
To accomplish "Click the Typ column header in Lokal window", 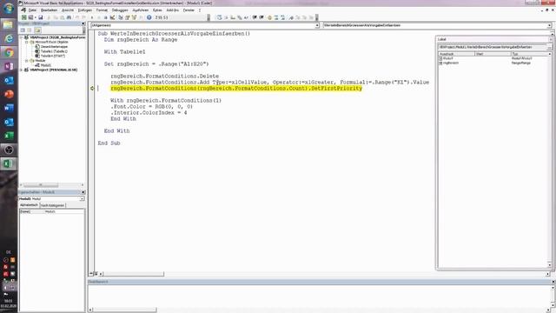I will pyautogui.click(x=530, y=54).
